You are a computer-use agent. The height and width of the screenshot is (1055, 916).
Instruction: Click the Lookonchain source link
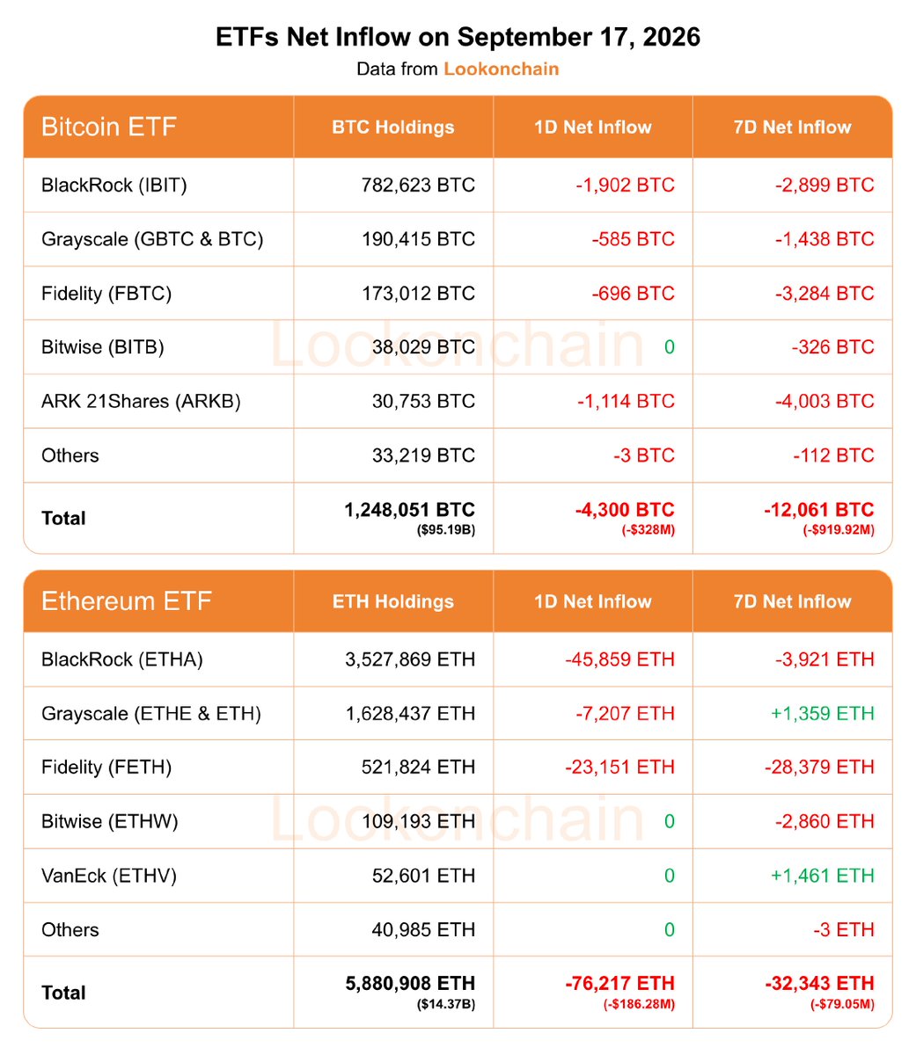tap(501, 69)
